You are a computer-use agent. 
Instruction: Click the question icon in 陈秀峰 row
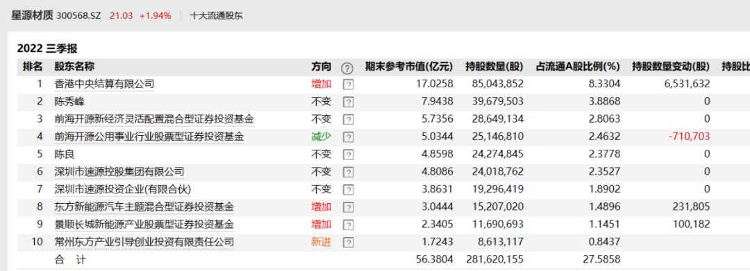tap(348, 102)
